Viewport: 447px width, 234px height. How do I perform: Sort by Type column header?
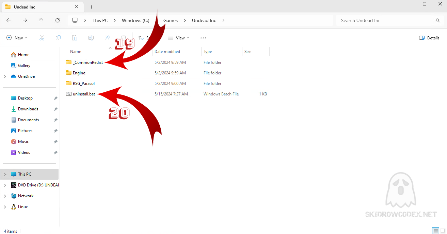pos(208,52)
